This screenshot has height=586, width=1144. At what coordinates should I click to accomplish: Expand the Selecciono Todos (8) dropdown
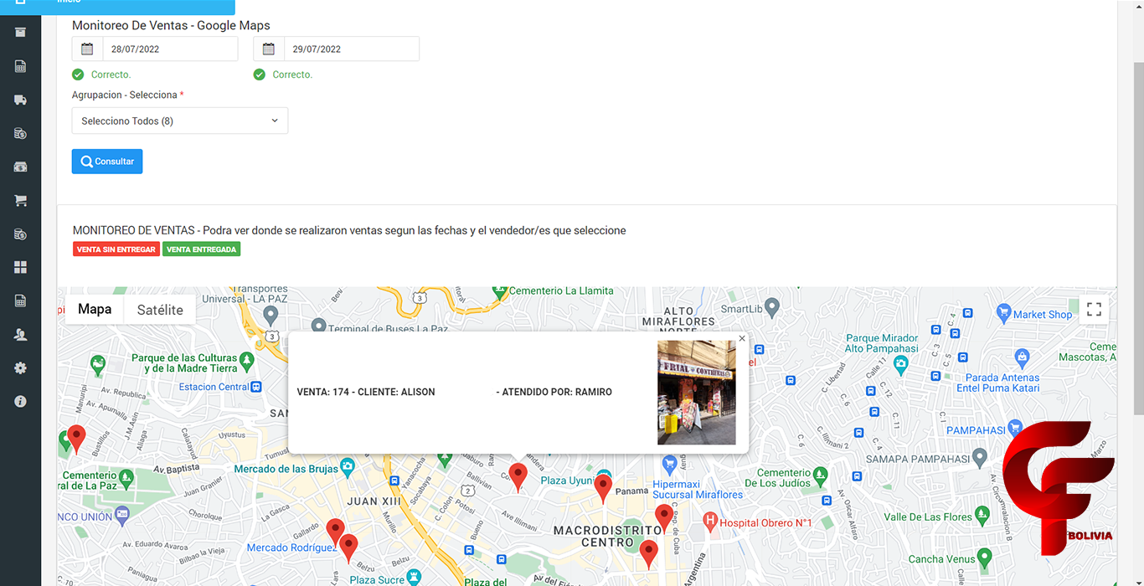pos(180,121)
